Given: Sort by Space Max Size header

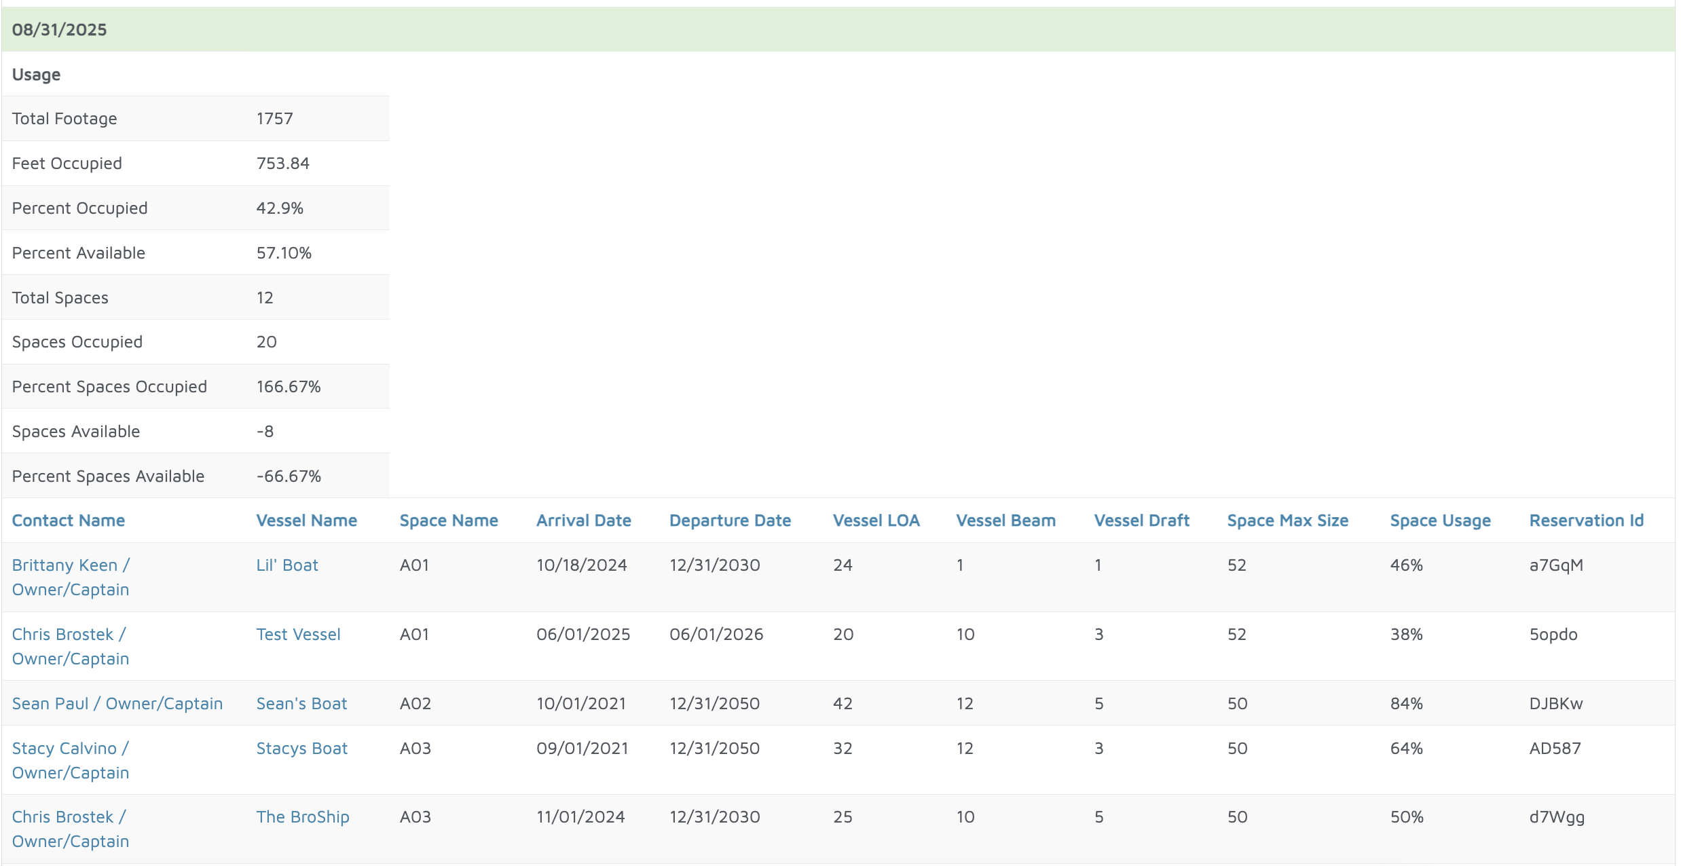Looking at the screenshot, I should [x=1287, y=521].
